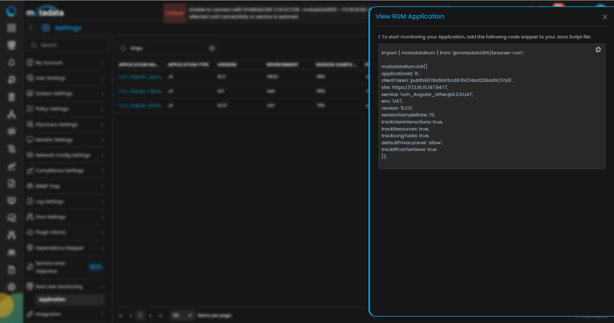
Task: Open the topology icon in left rail
Action: point(12,114)
